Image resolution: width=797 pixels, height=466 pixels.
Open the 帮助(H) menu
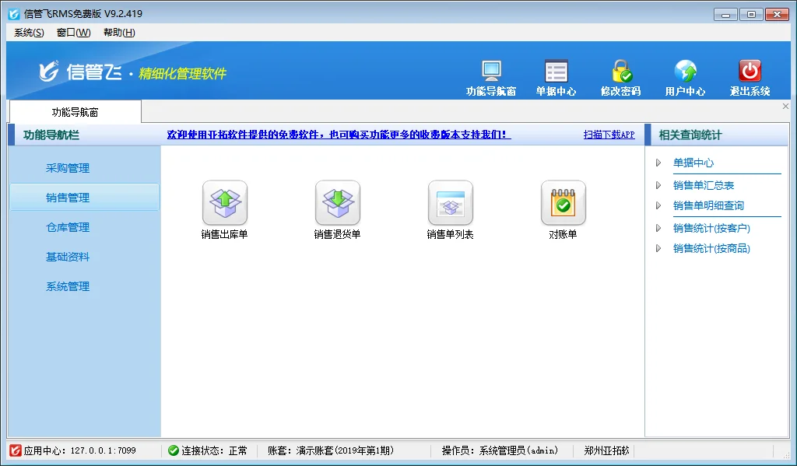click(x=119, y=33)
